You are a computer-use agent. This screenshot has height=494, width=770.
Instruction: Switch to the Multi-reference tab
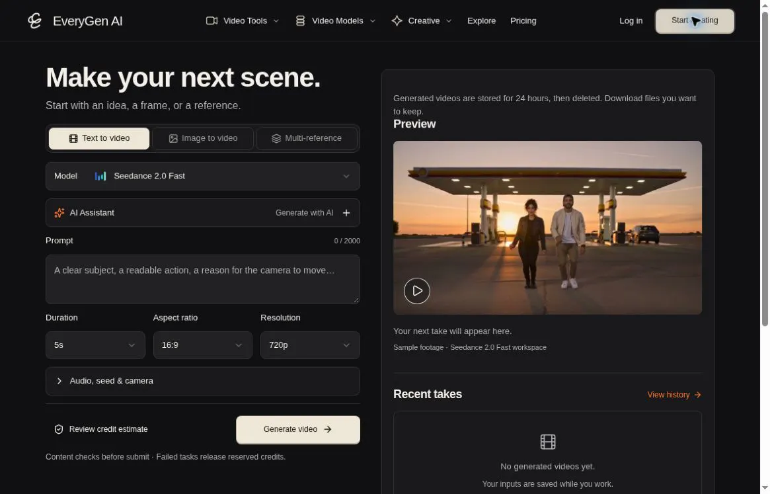click(x=307, y=139)
